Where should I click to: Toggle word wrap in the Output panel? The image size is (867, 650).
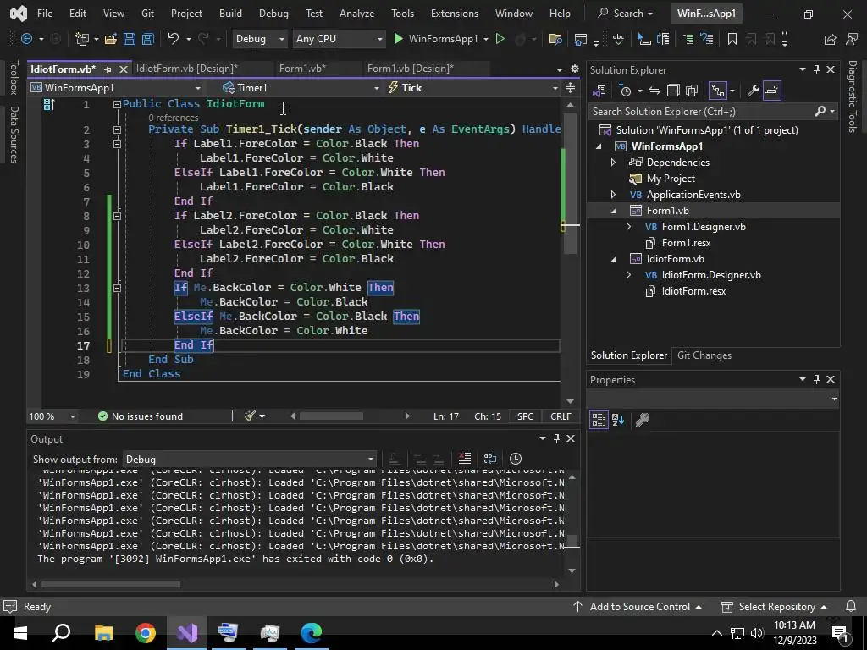point(489,459)
